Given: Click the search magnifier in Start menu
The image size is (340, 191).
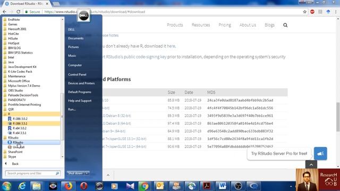Looking at the screenshot, I should pyautogui.click(x=57, y=173).
